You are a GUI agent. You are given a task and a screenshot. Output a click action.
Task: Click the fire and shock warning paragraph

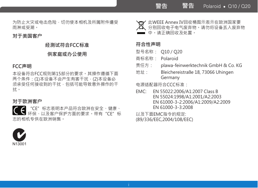65,25
